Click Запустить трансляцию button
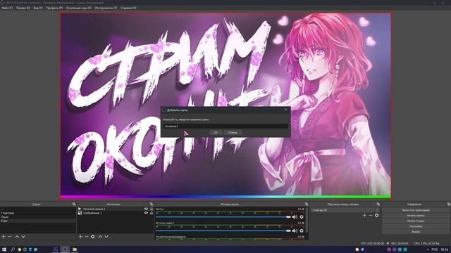Screen dimensions: 451x253 click(x=416, y=210)
